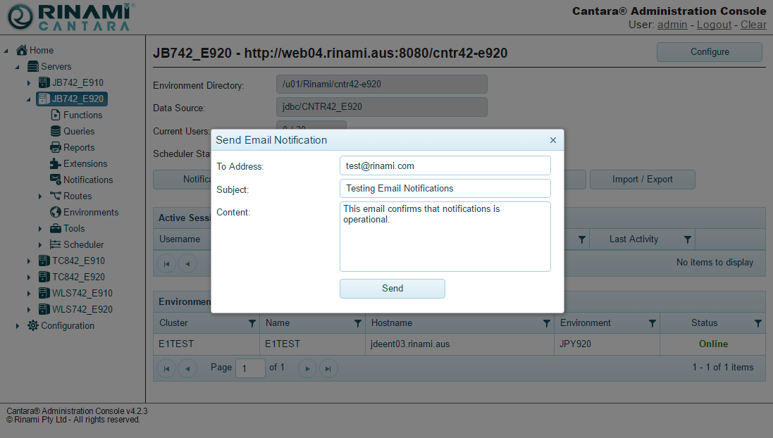Click the Configuration gear icon
This screenshot has width=773, height=438.
33,325
